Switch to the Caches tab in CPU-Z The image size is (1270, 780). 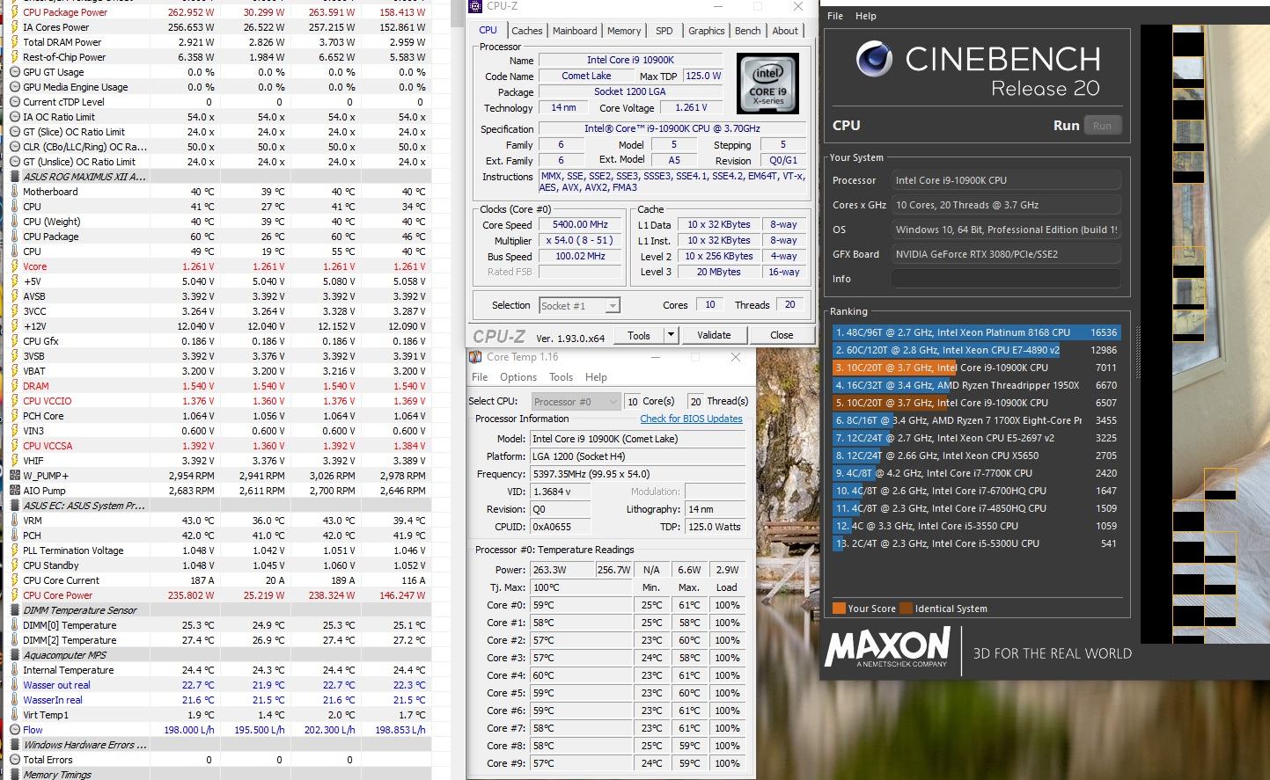[x=526, y=31]
